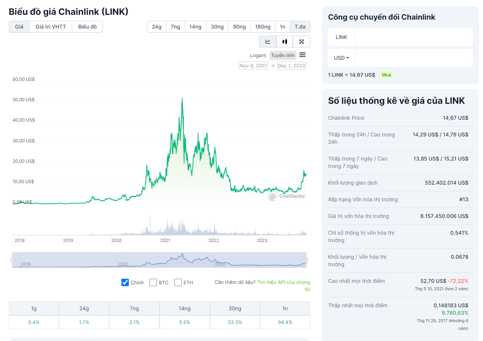Open Tìm hiểu API của chúng tôi link
This screenshot has height=341, width=483.
[x=284, y=286]
